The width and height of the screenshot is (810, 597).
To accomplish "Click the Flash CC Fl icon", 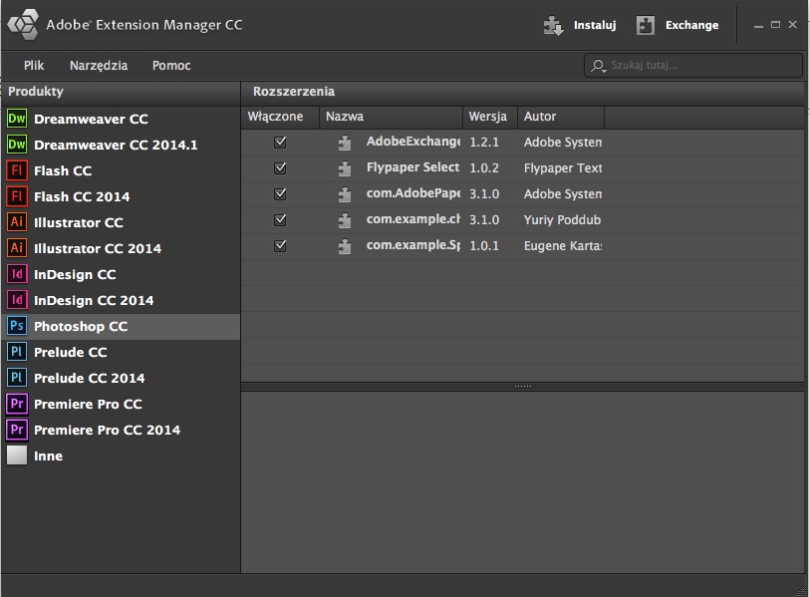I will click(x=17, y=170).
